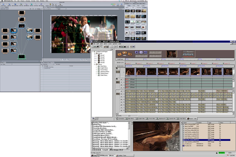Click the Add Track icon in DVD Studio Pro
The image size is (236, 157).
click(x=21, y=5)
